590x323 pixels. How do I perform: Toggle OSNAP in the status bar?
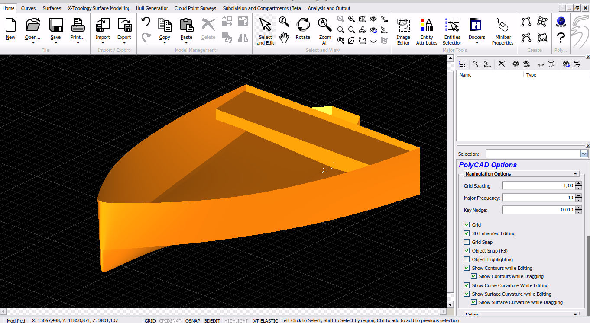click(192, 321)
